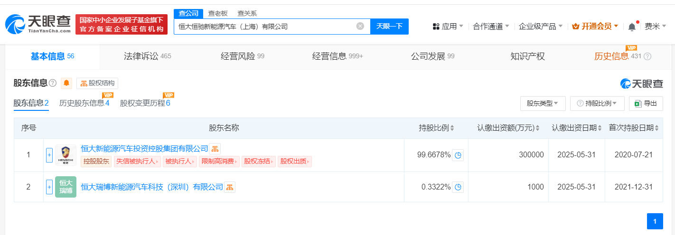Screen dimensions: 675x235
Task: Expand row 2 with the plus button
Action: 49,187
